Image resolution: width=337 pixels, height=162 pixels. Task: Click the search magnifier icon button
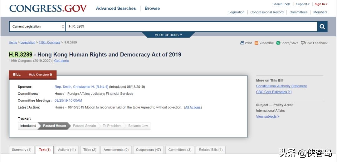(322, 26)
